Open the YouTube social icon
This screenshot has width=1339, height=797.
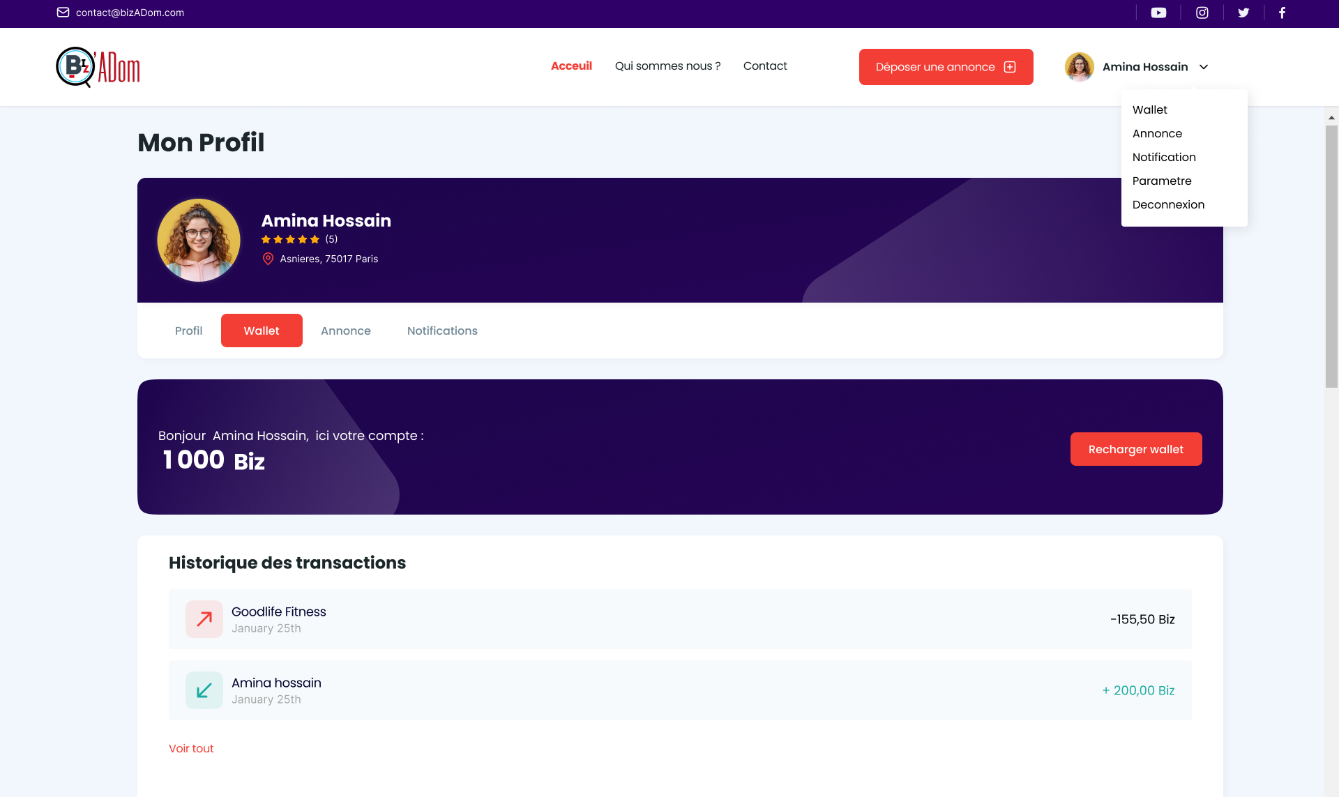click(x=1158, y=13)
